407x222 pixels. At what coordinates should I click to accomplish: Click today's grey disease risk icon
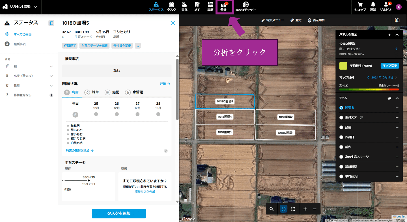[75, 115]
